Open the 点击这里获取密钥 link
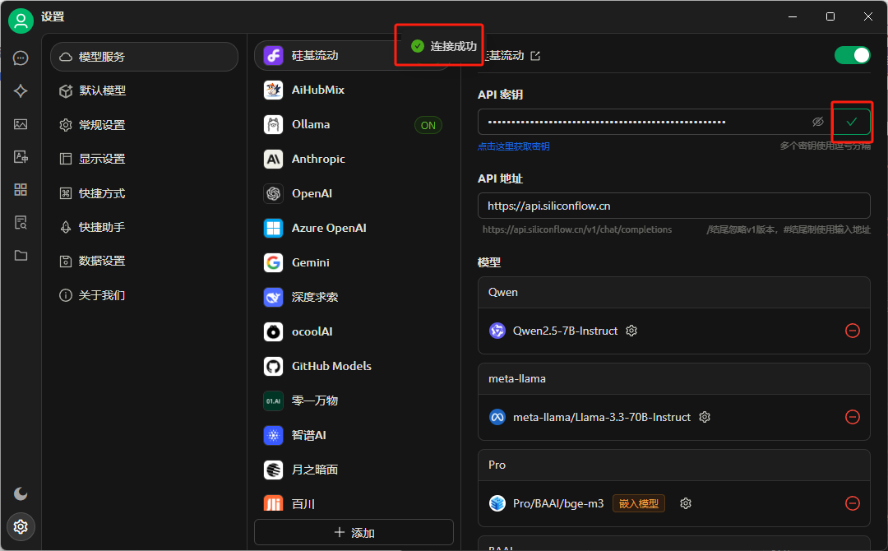 513,146
